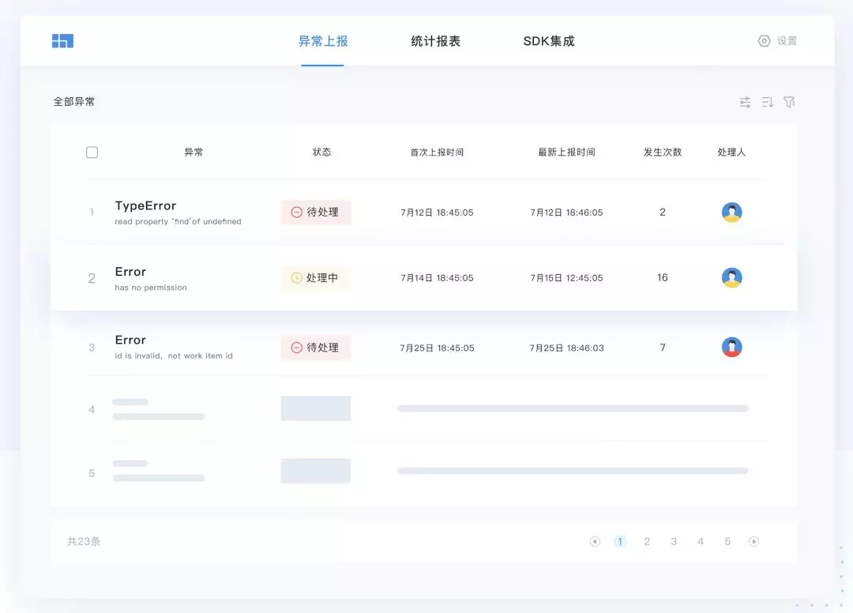Click the 处理中 status badge
This screenshot has height=613, width=853.
(316, 277)
